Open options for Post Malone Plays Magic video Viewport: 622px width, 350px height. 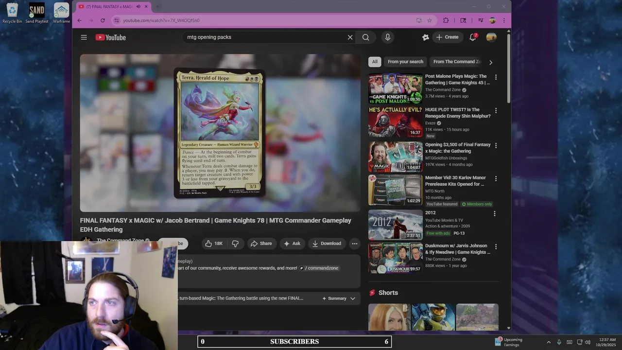tap(496, 77)
